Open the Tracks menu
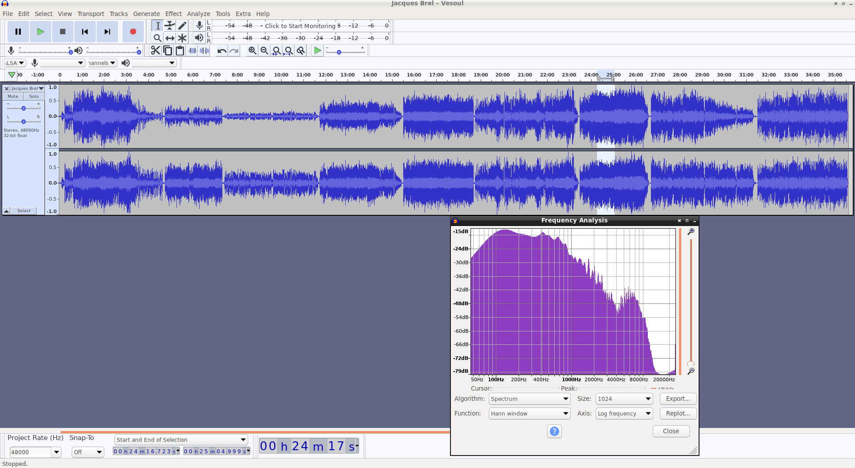This screenshot has width=855, height=468. pyautogui.click(x=119, y=14)
